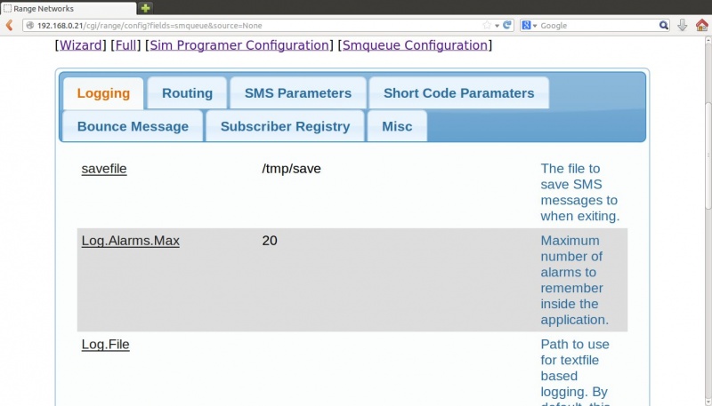The image size is (712, 406).
Task: Switch to Subscriber Registry tab
Action: point(285,126)
